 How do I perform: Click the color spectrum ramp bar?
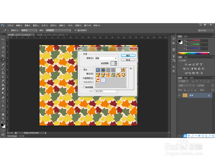pyautogui.click(x=193, y=53)
